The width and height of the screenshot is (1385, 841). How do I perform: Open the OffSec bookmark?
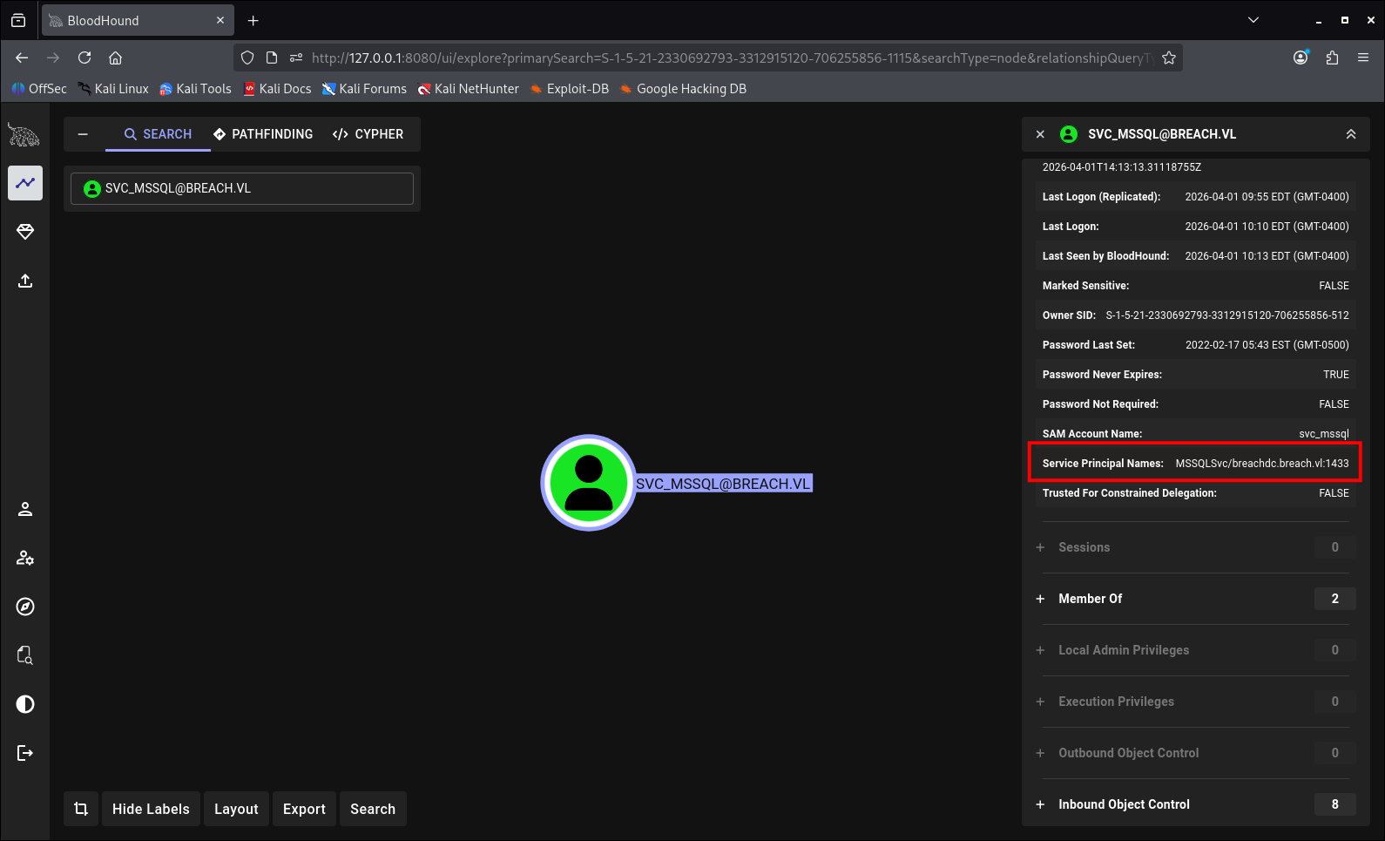39,89
